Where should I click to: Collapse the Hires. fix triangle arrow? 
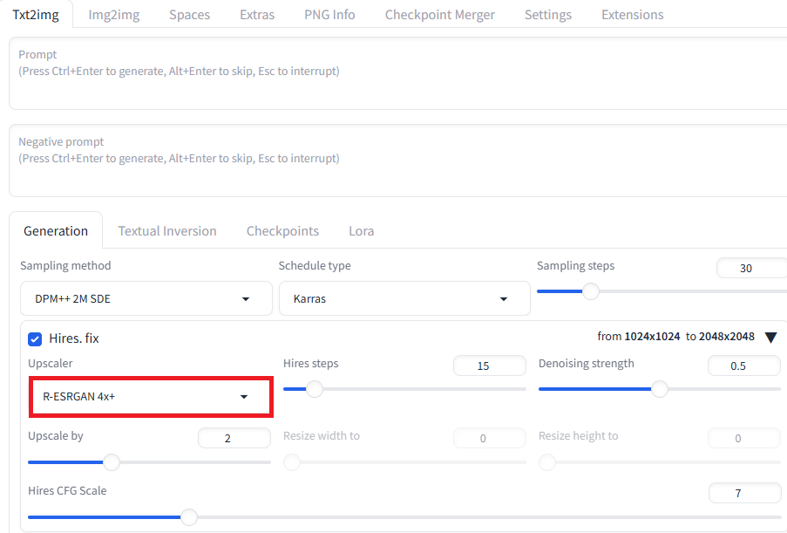[771, 338]
